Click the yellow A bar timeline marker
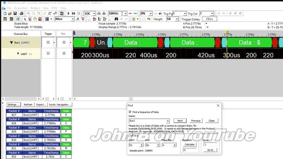This screenshot has width=283, height=159. [x=227, y=32]
